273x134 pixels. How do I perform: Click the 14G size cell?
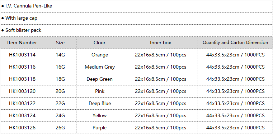pyautogui.click(x=60, y=55)
